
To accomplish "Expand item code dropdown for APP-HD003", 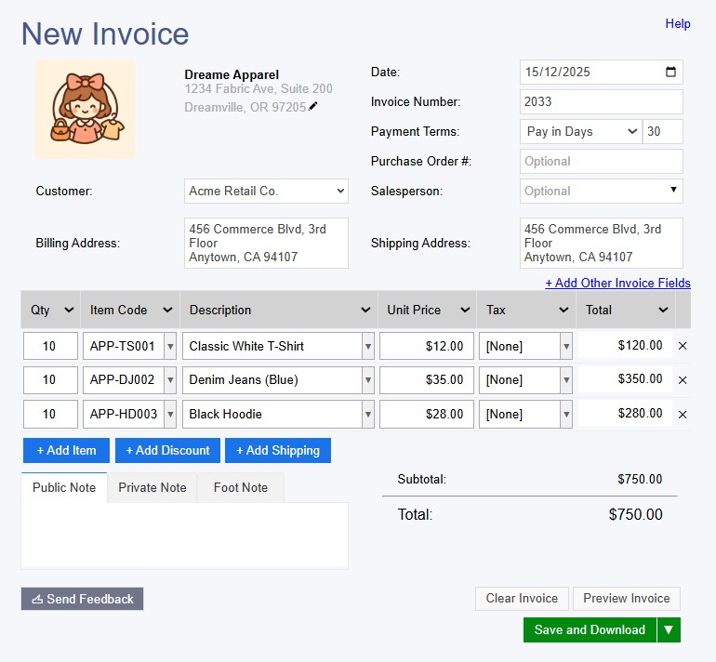I will point(170,415).
